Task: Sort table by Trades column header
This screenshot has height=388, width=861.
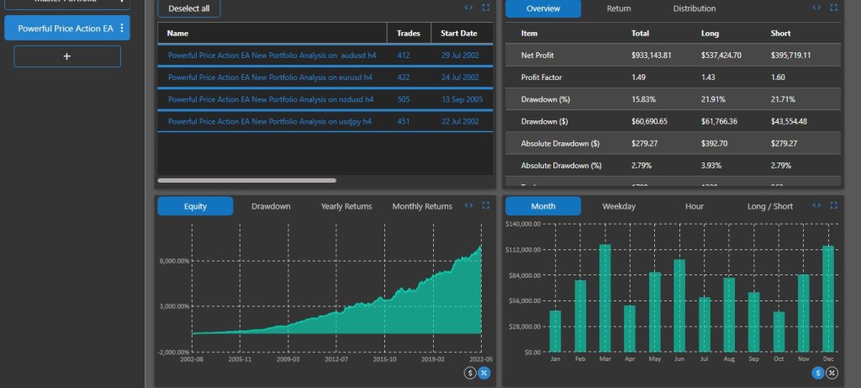Action: click(408, 34)
